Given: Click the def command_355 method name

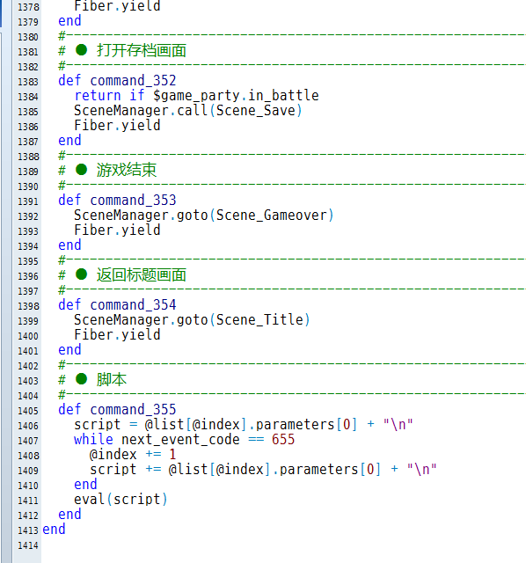Looking at the screenshot, I should [133, 410].
